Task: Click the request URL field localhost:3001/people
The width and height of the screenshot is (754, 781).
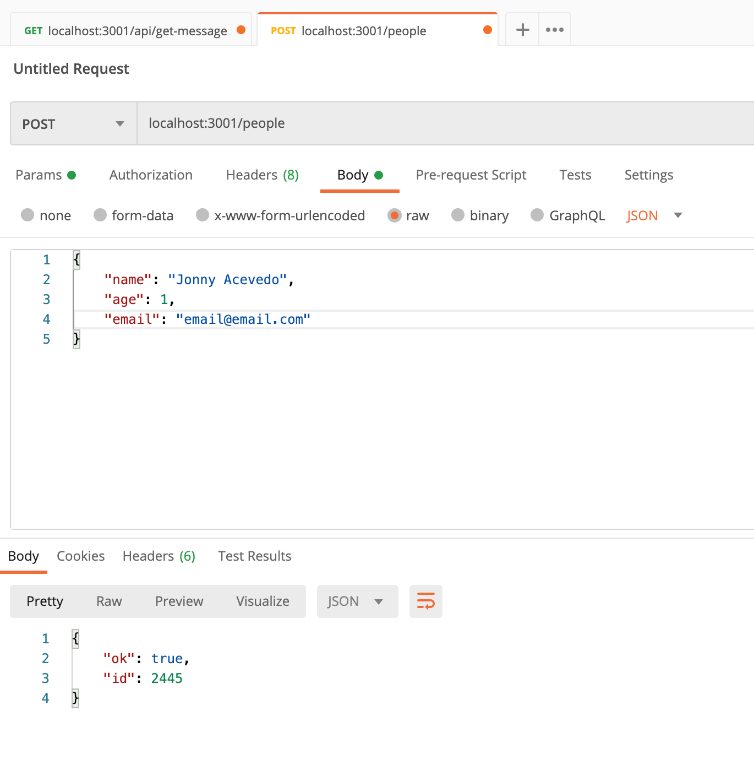Action: pos(445,123)
